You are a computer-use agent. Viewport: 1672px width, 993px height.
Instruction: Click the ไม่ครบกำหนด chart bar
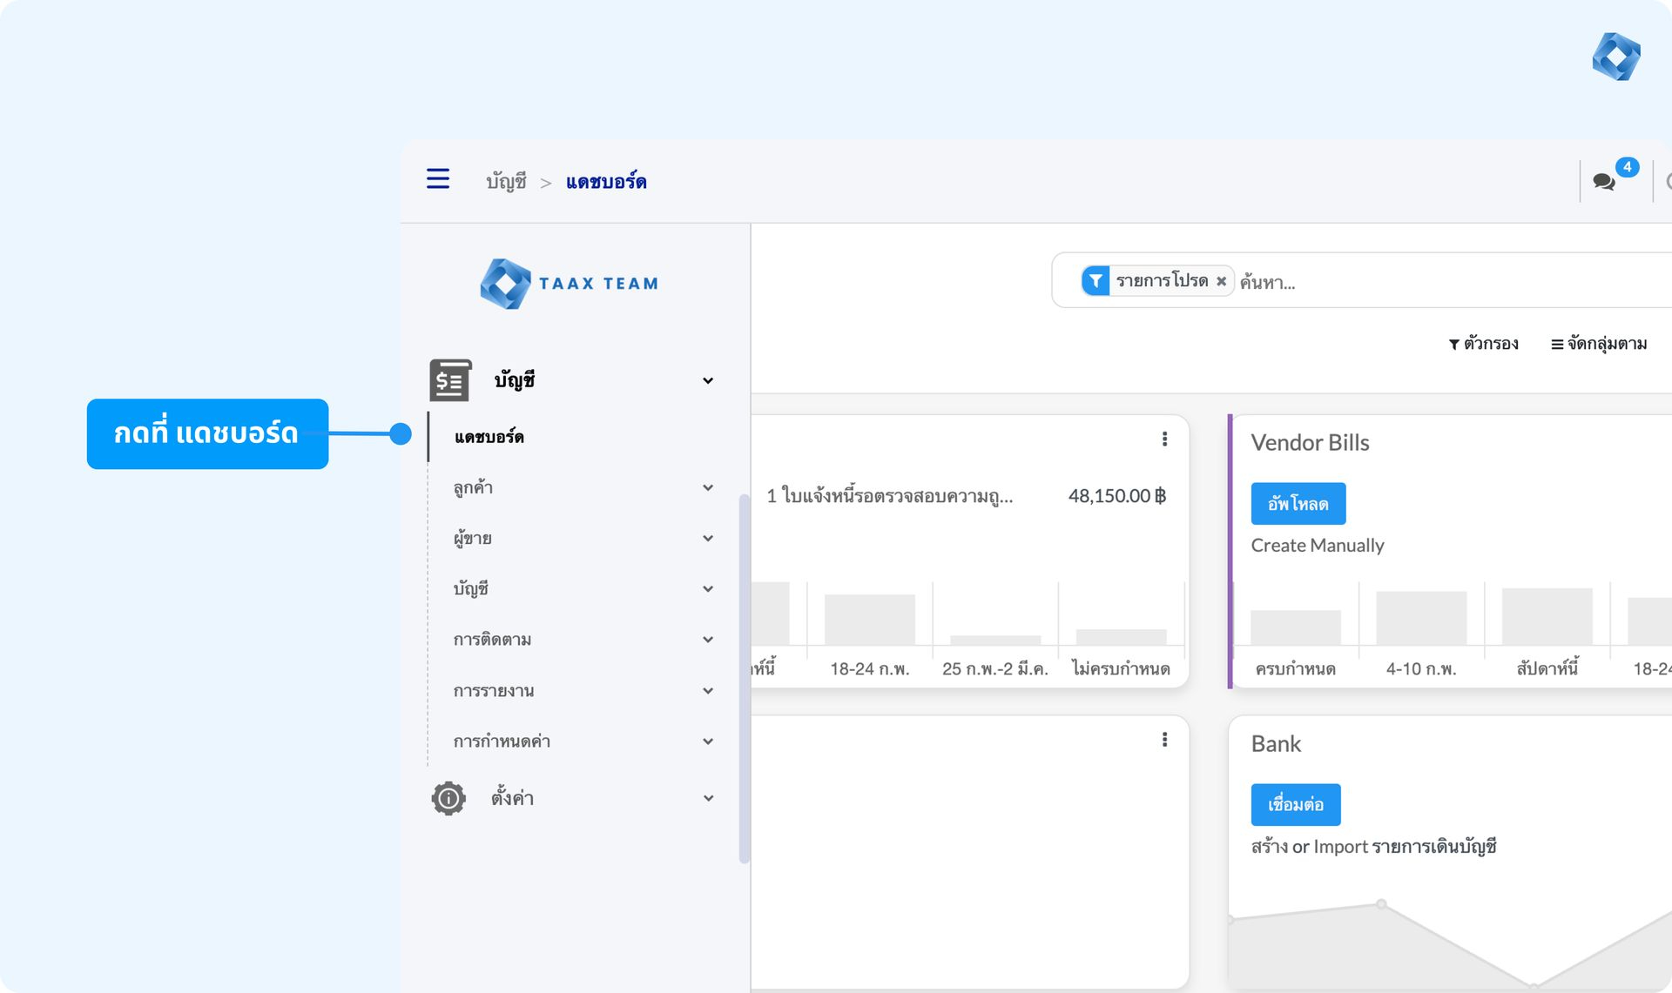[x=1121, y=637]
